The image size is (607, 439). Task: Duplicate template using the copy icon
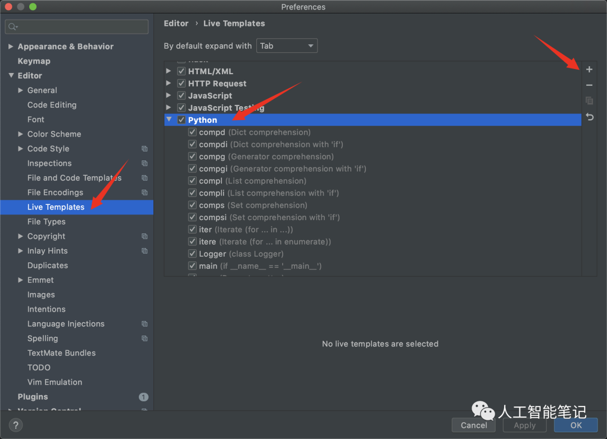[589, 100]
